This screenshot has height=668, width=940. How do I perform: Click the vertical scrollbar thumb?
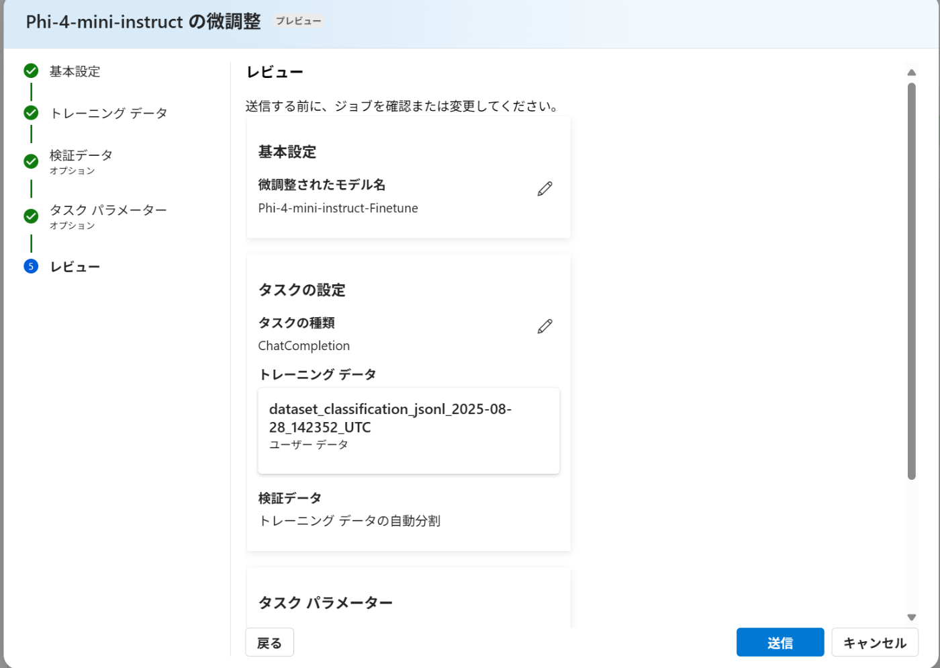pos(911,281)
